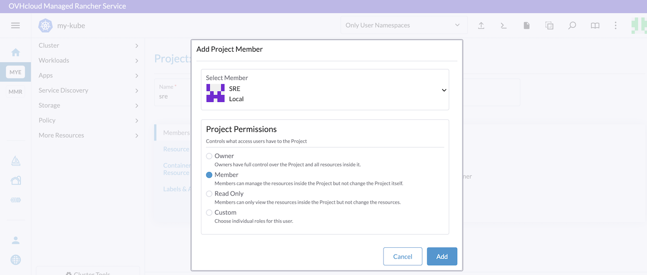Open the hamburger navigation menu
647x275 pixels.
[15, 25]
